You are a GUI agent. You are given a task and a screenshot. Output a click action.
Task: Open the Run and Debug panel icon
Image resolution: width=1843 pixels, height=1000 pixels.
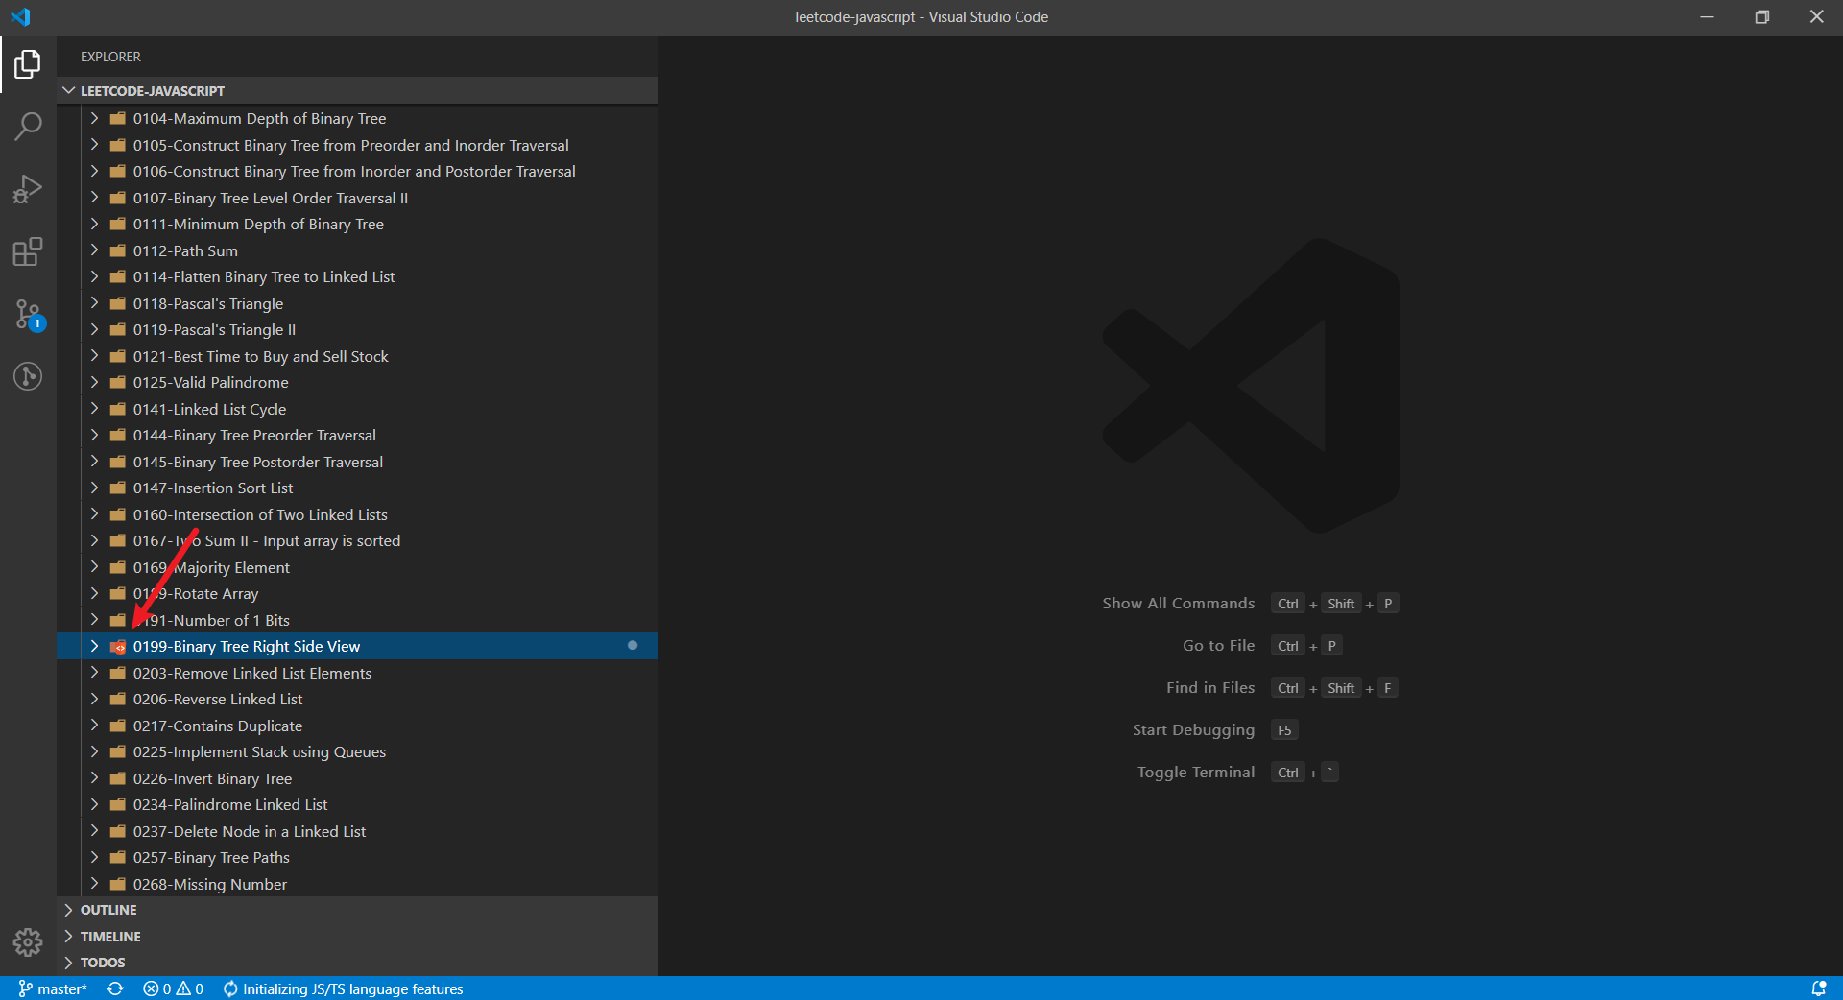(28, 189)
